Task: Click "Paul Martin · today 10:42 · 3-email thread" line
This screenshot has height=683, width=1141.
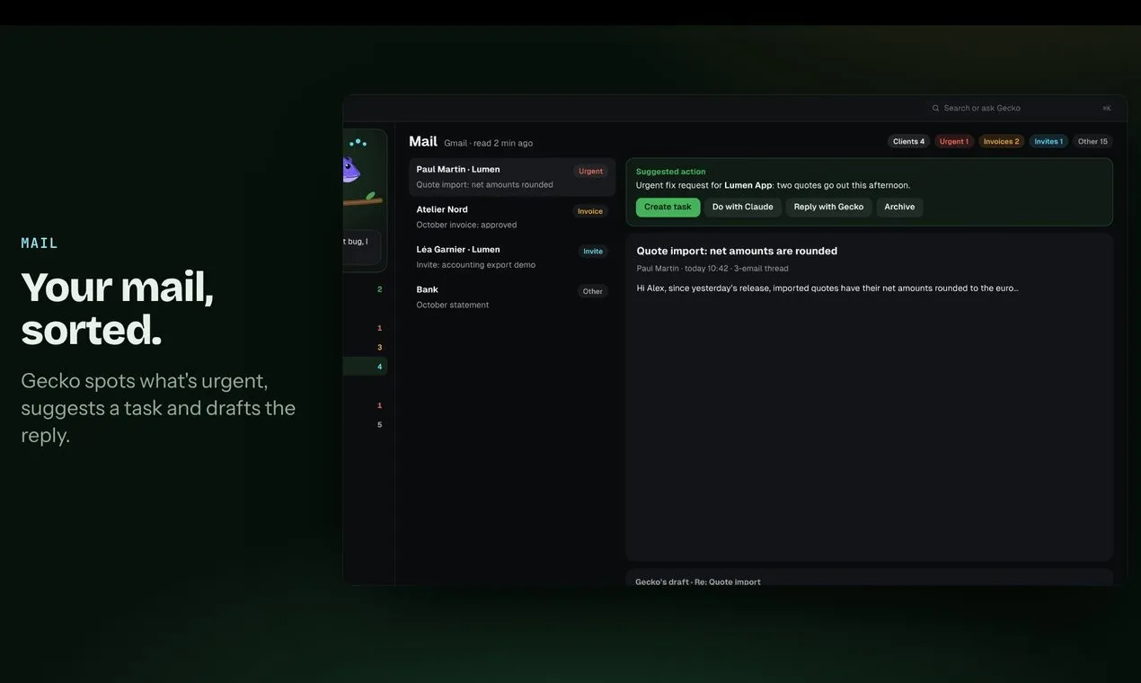Action: [x=712, y=269]
